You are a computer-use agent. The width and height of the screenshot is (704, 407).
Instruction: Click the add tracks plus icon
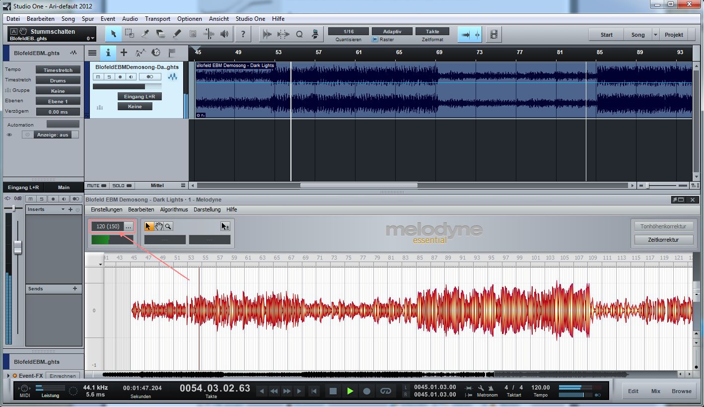(x=124, y=52)
